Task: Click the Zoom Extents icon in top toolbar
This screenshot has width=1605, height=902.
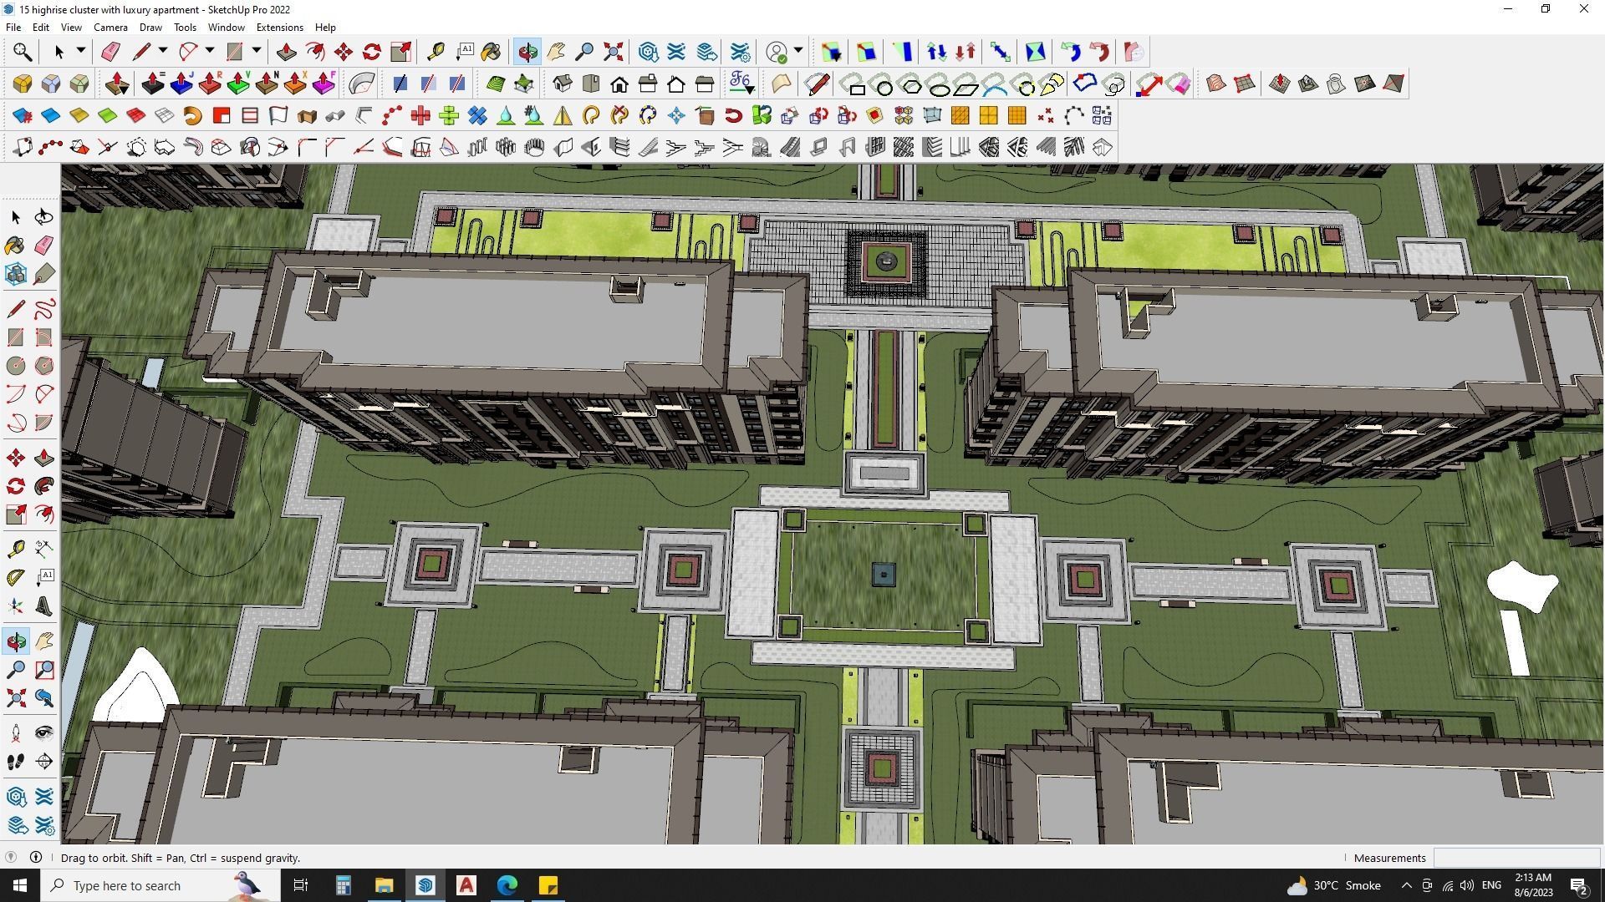Action: coord(614,52)
